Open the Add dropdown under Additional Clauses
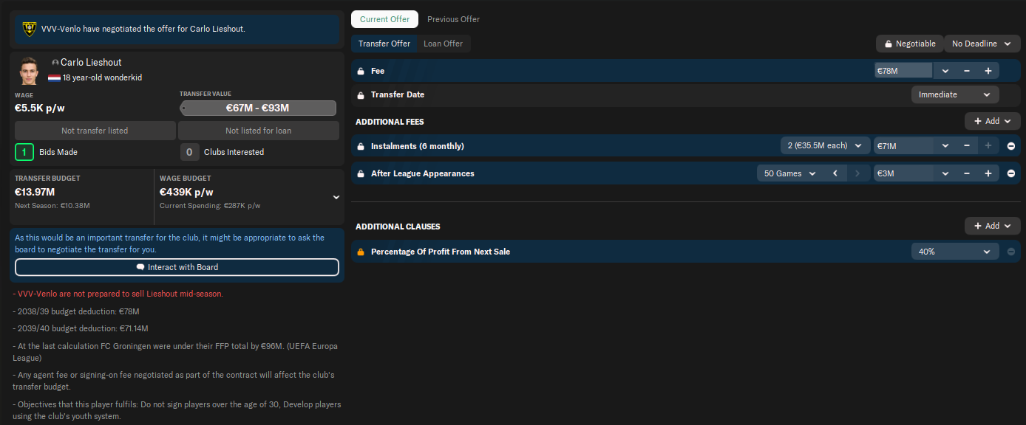This screenshot has width=1026, height=425. (993, 226)
